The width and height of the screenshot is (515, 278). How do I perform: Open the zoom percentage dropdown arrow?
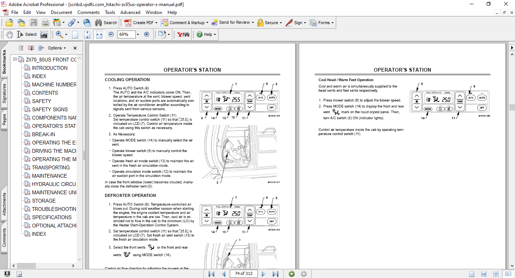click(138, 34)
